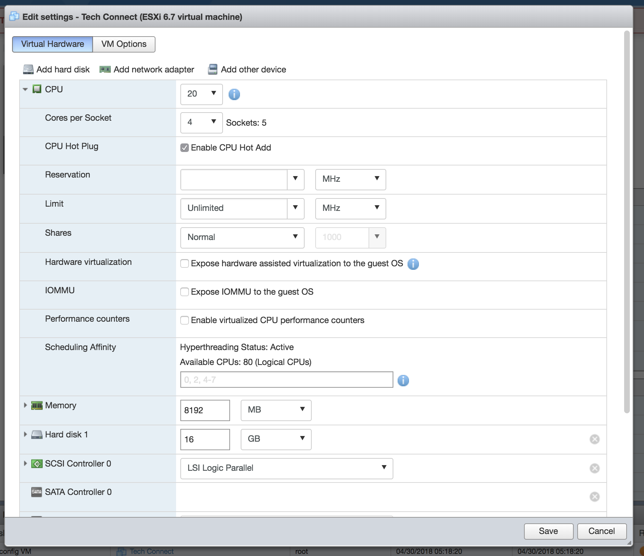Viewport: 644px width, 556px height.
Task: Click the Add network adapter card icon
Action: (105, 69)
